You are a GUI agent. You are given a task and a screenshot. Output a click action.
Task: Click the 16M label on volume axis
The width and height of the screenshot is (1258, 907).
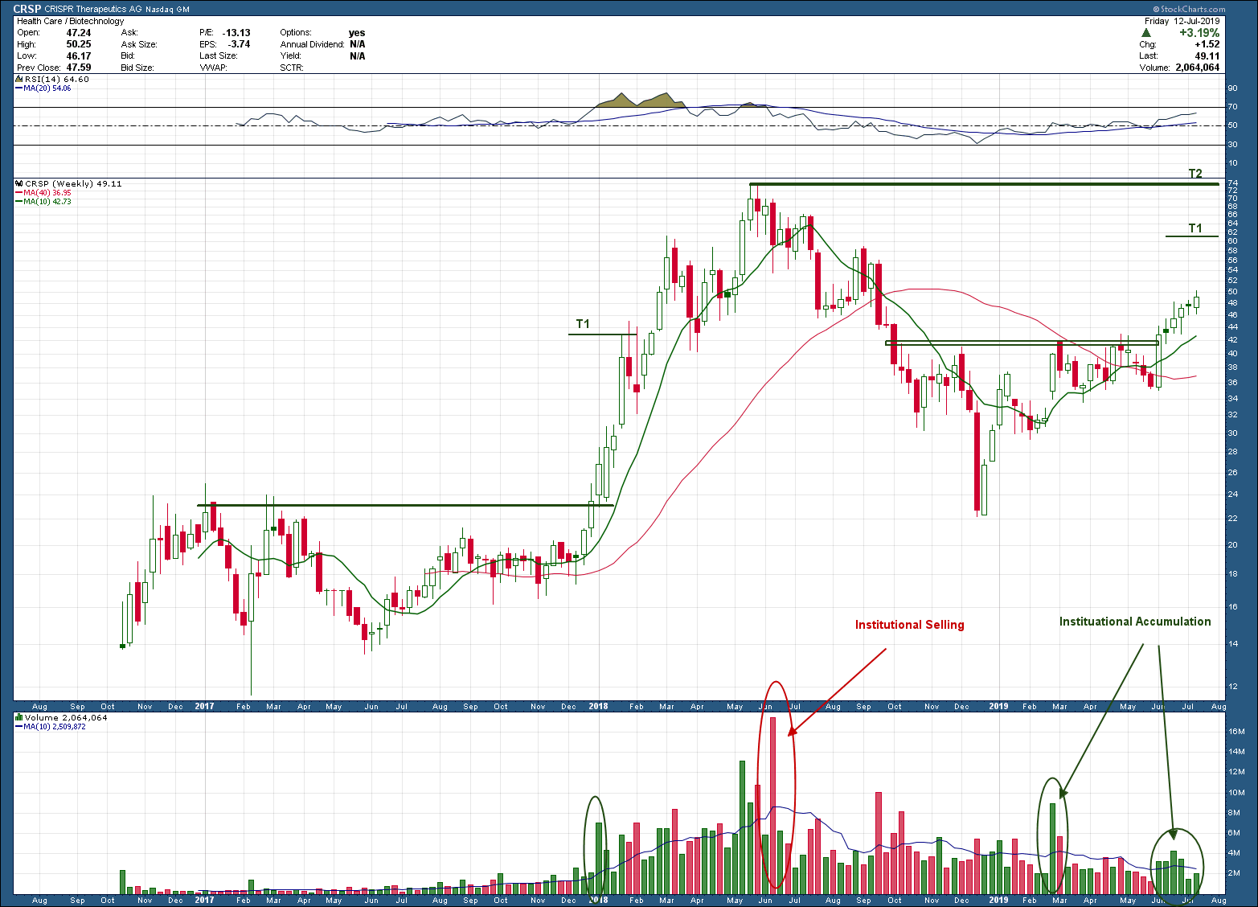click(1236, 732)
